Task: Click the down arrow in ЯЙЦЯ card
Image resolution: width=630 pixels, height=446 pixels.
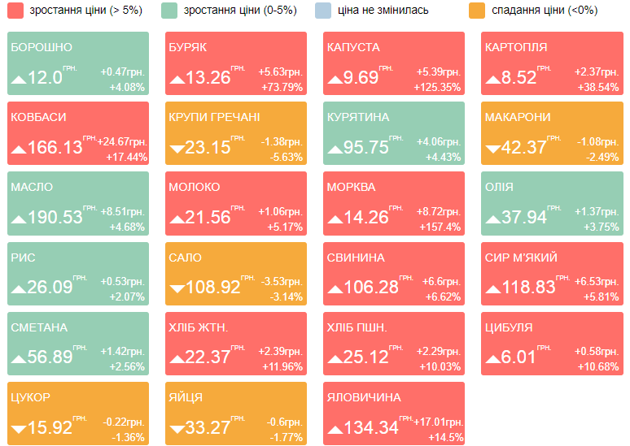Action: coord(177,428)
